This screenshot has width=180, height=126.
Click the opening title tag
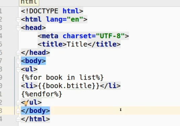click(x=52, y=44)
